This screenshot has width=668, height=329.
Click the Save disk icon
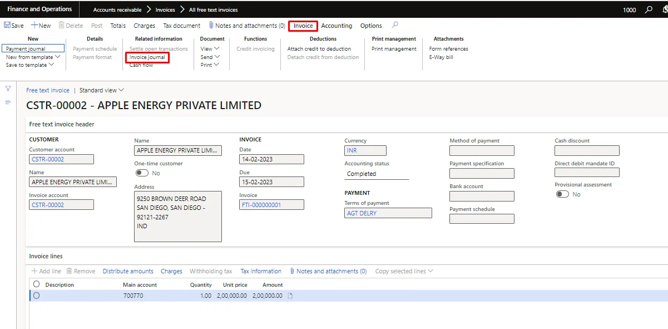coord(7,26)
